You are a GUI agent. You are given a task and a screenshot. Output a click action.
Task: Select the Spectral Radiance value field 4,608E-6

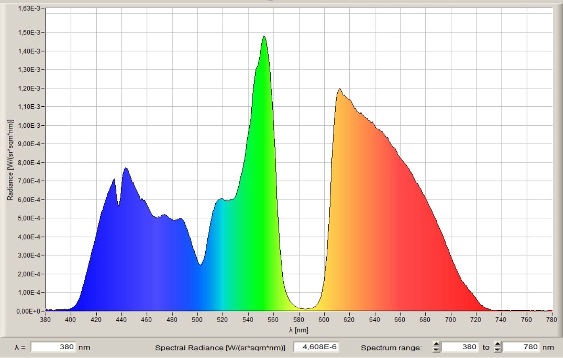point(315,347)
